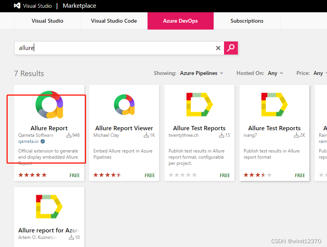Click FREE on the twentythree.ch card

225,175
